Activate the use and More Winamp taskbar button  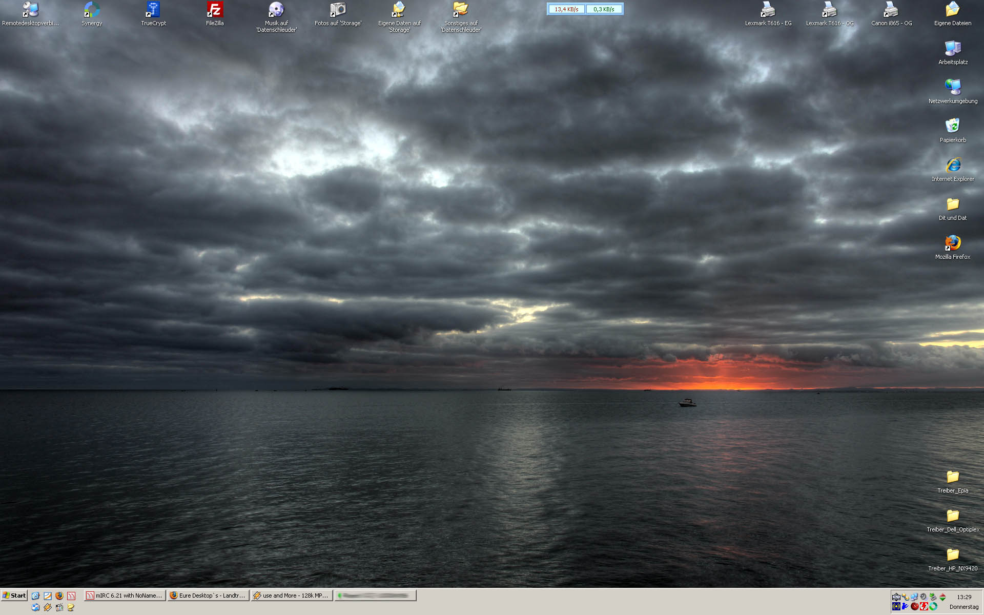pos(292,596)
